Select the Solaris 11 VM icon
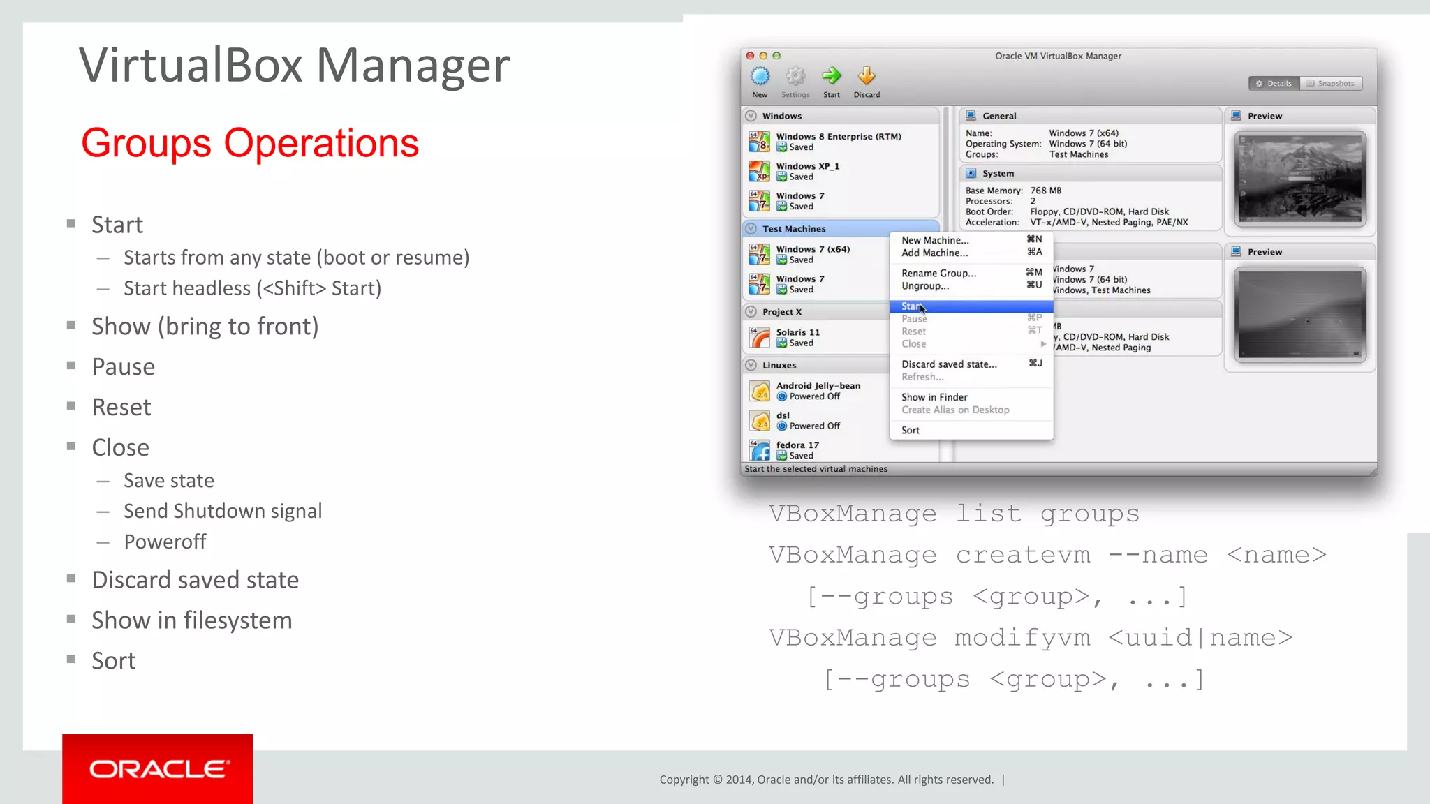1430x804 pixels. (759, 338)
